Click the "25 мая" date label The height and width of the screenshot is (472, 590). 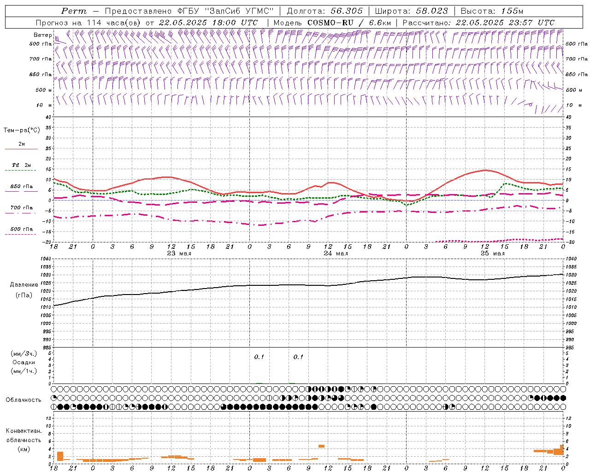492,254
